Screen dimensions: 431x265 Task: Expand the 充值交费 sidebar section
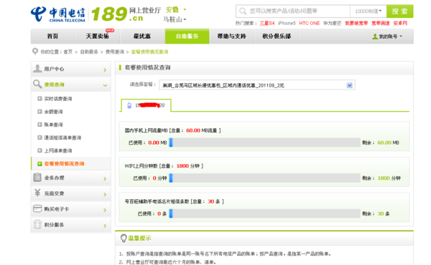coord(105,194)
